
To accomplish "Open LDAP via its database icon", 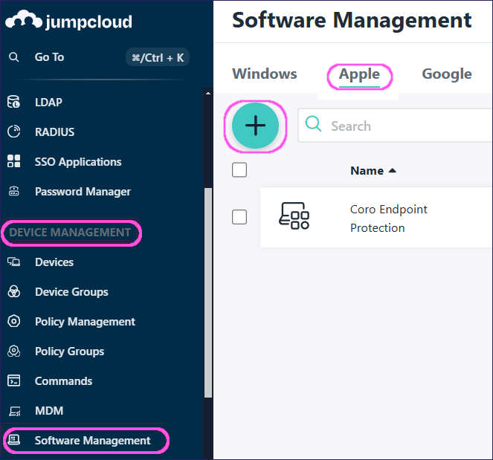I will [14, 102].
